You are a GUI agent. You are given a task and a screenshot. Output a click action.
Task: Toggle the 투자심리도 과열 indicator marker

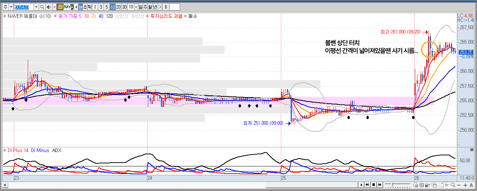148,16
